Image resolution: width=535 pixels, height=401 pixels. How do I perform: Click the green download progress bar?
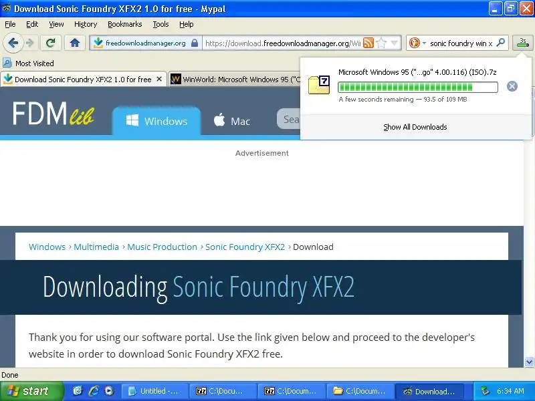coord(417,88)
